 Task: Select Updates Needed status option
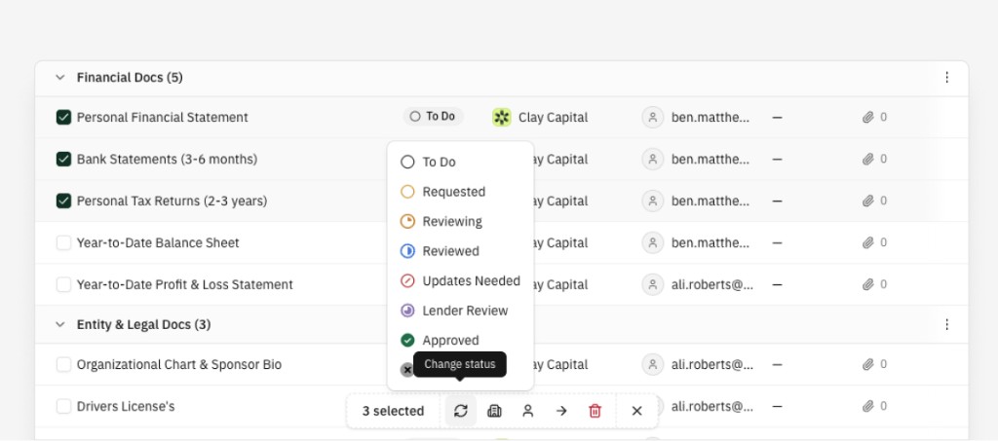460,281
